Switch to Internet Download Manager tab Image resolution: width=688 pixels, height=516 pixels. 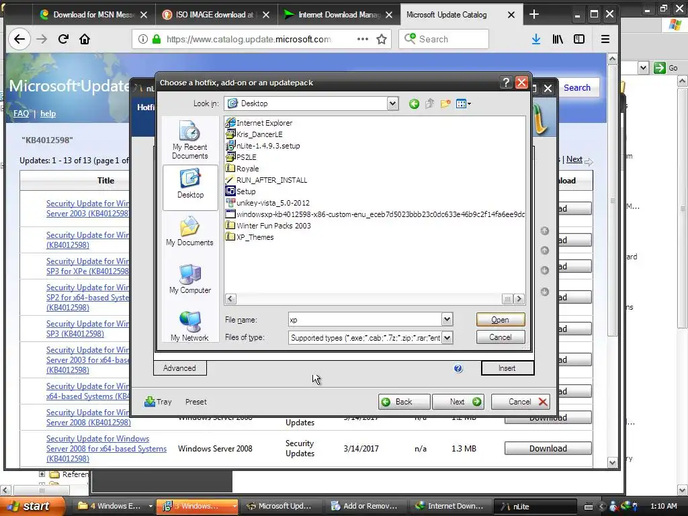click(337, 15)
